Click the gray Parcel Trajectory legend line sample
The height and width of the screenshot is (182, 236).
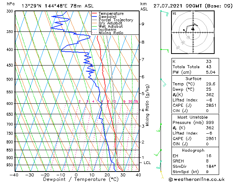click(94, 20)
